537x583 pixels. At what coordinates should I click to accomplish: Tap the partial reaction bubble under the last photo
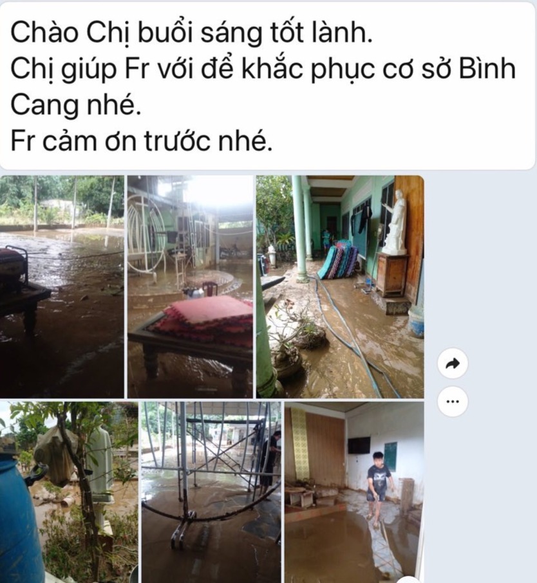pos(409,580)
